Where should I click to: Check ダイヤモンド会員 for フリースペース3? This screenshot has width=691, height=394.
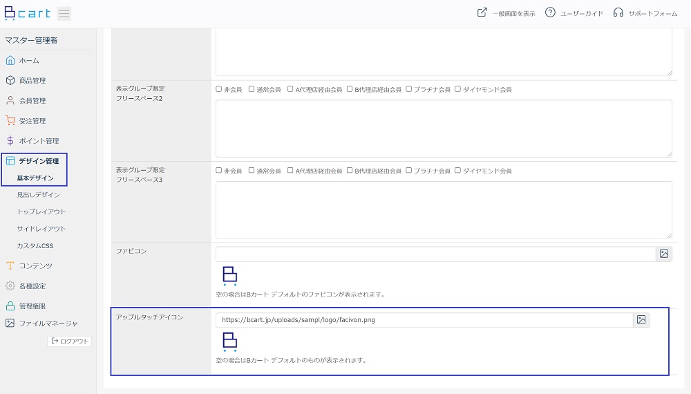(457, 170)
